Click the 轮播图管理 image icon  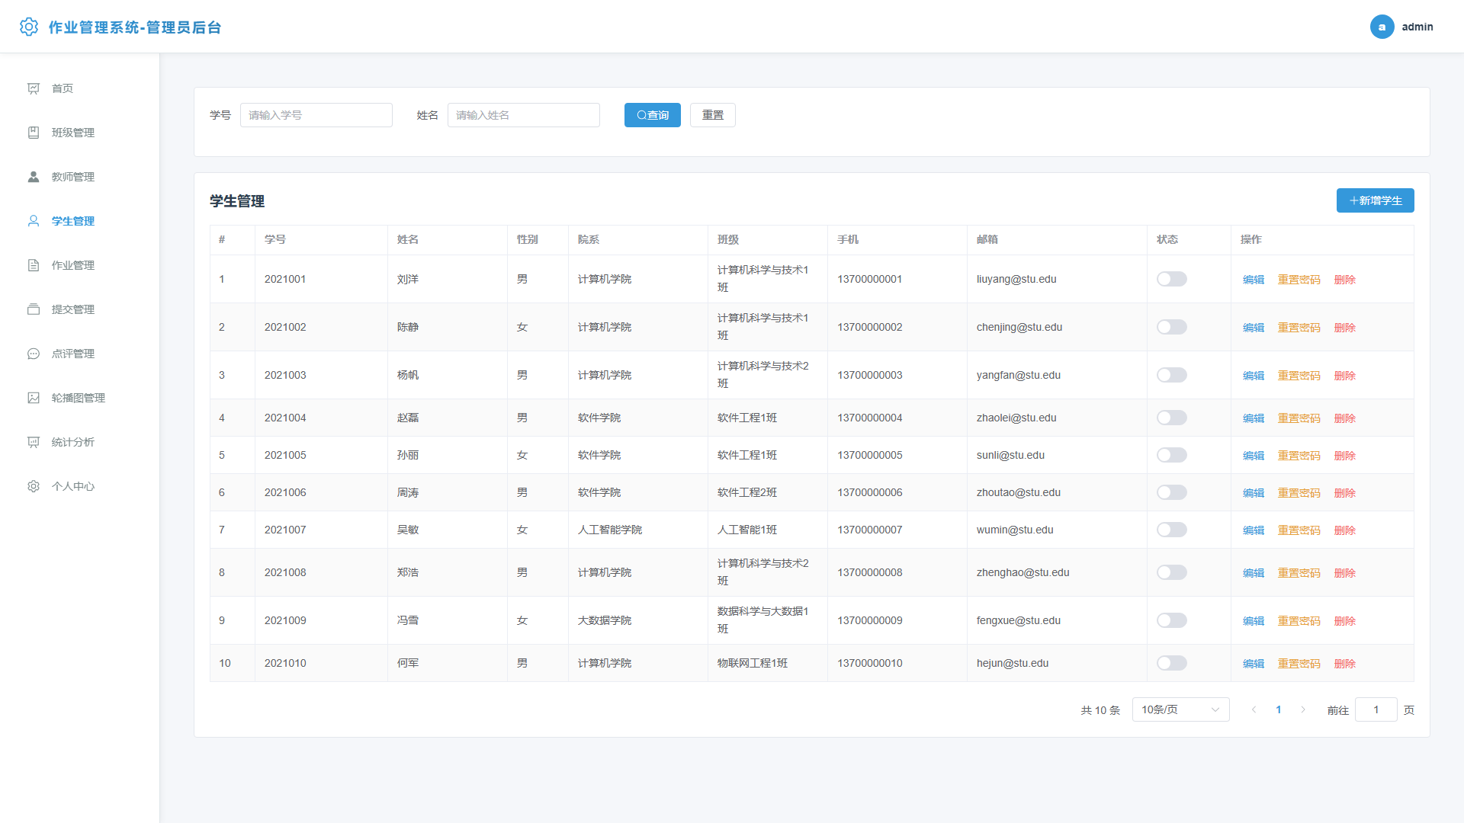point(34,398)
